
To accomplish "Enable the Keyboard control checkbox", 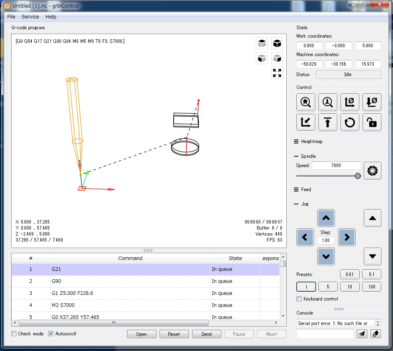I will pos(299,299).
